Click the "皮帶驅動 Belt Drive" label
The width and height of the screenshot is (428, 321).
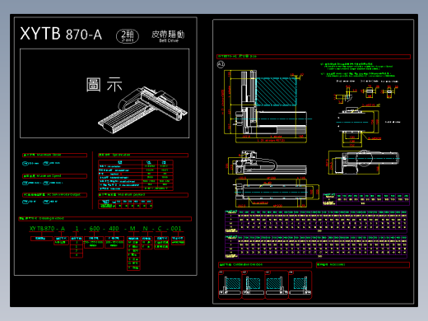pos(168,36)
